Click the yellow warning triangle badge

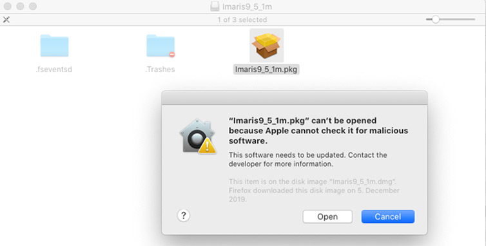point(208,146)
